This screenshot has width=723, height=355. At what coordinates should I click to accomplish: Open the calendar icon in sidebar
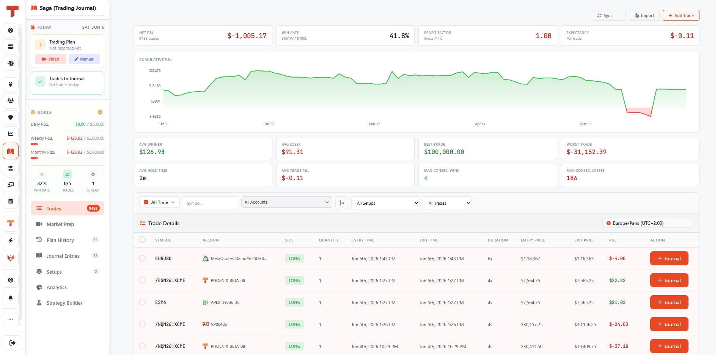11,201
